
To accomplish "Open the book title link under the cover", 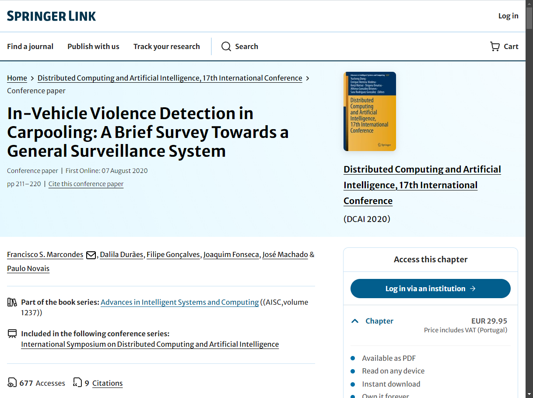I will click(x=422, y=185).
